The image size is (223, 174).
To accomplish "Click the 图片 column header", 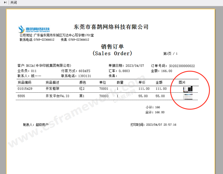I will pos(182,82).
